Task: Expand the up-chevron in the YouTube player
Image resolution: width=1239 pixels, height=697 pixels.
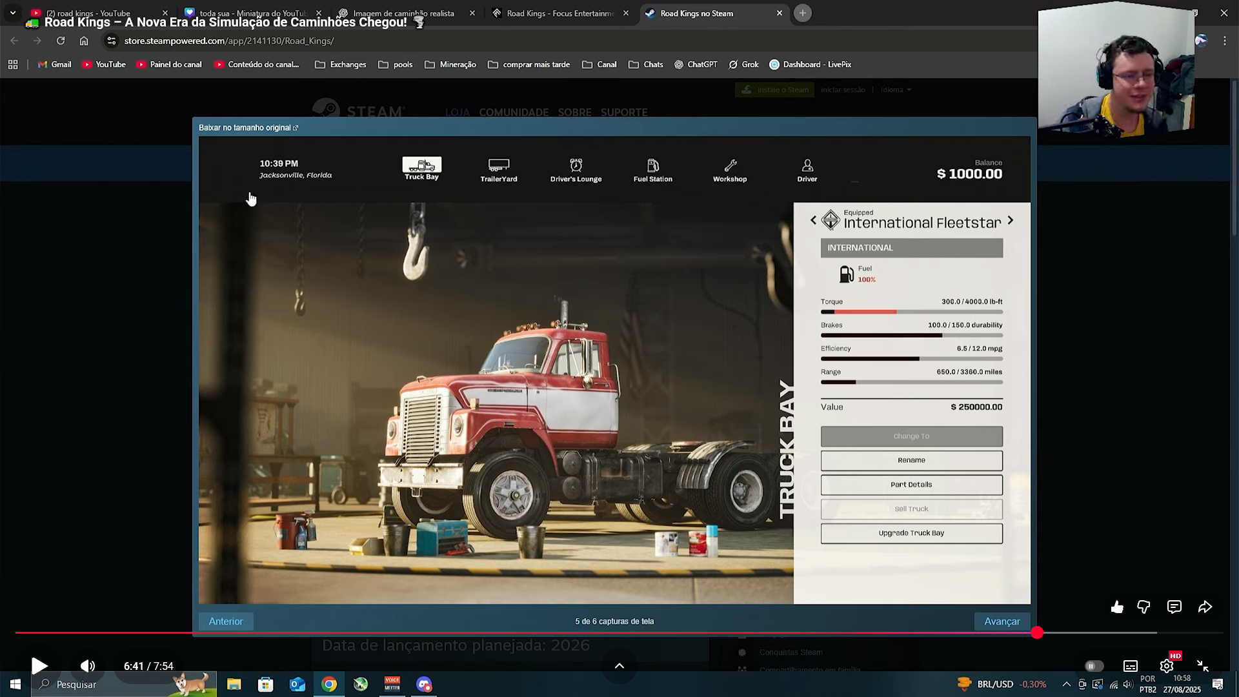Action: (x=619, y=666)
